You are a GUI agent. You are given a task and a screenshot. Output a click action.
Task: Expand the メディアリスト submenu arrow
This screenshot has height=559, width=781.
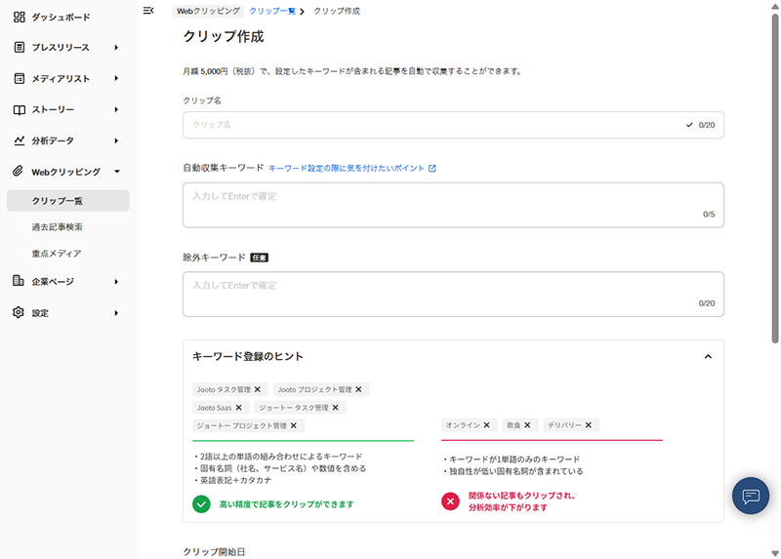(116, 78)
